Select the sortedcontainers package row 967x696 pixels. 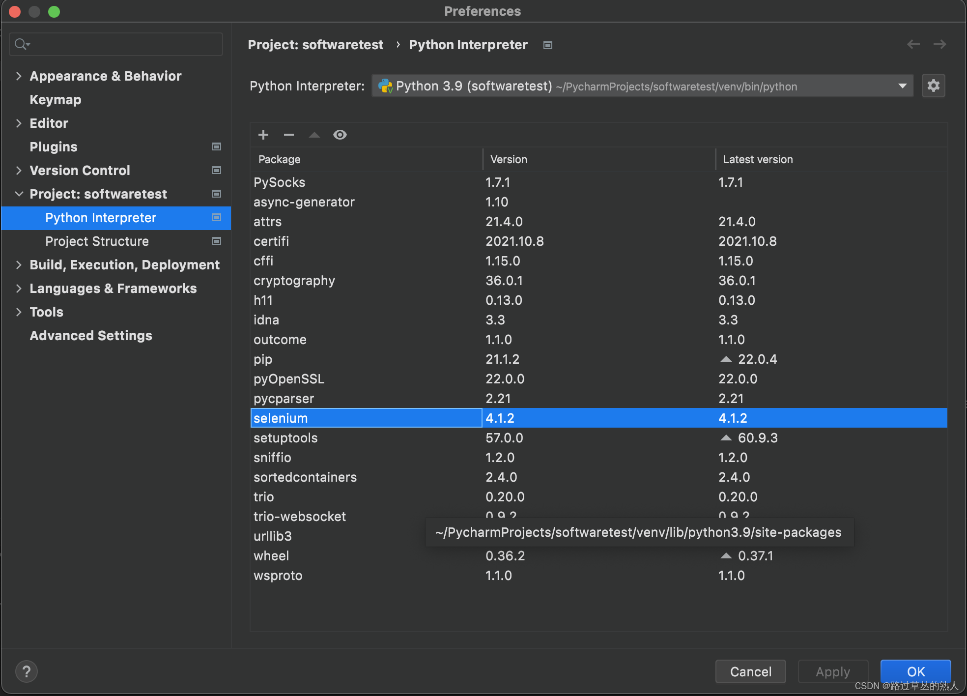point(599,477)
